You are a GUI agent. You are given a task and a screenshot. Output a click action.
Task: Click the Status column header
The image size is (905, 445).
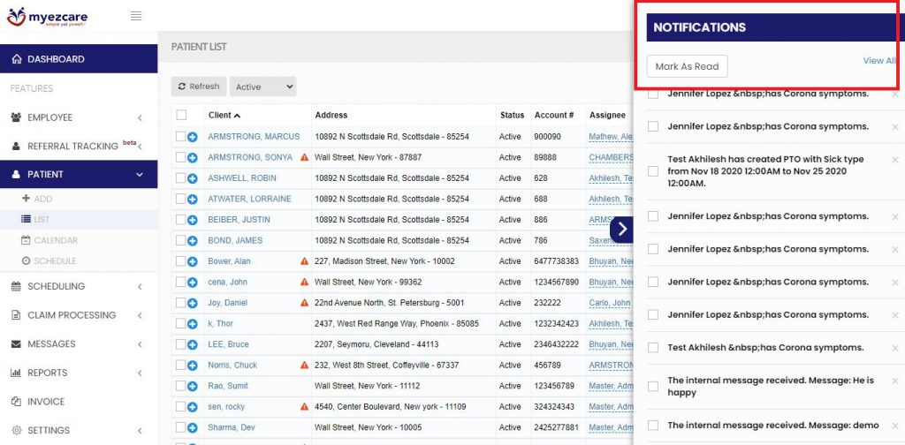pos(512,116)
